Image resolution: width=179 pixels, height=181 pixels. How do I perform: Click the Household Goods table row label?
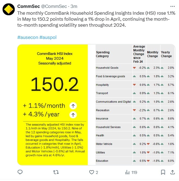pos(107,68)
